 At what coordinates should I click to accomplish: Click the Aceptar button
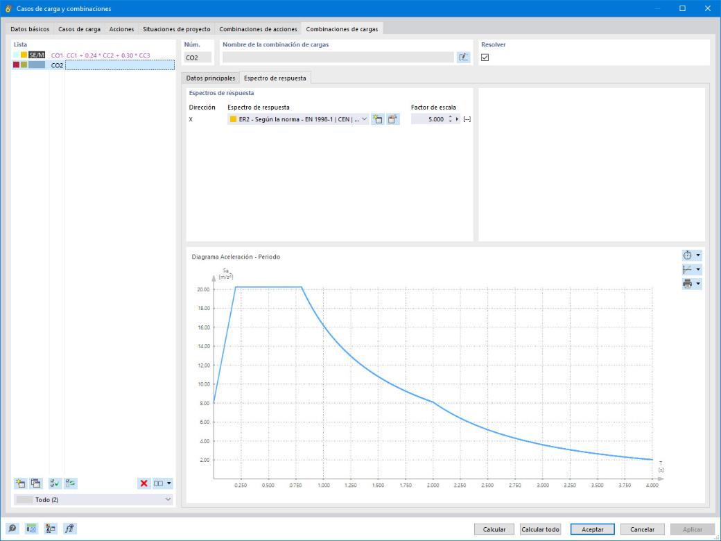click(593, 529)
